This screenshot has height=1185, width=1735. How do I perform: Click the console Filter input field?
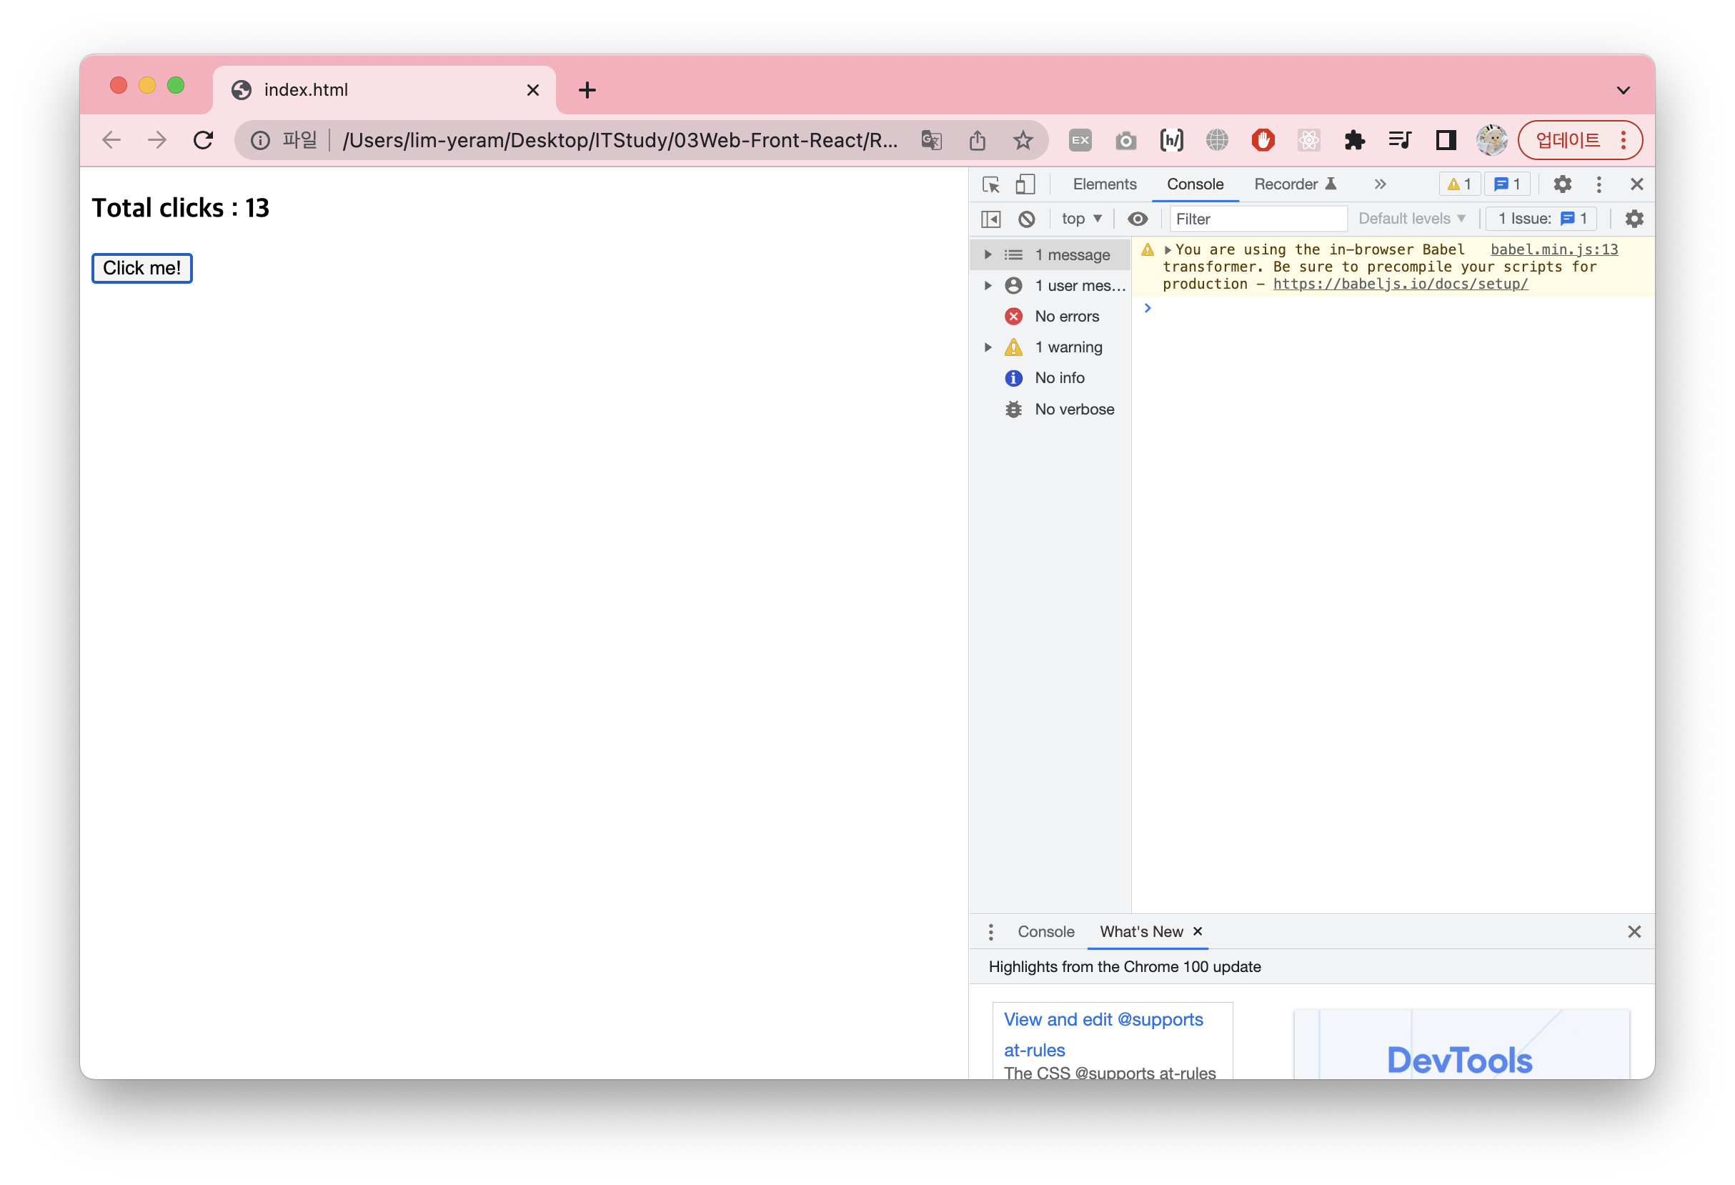point(1257,219)
